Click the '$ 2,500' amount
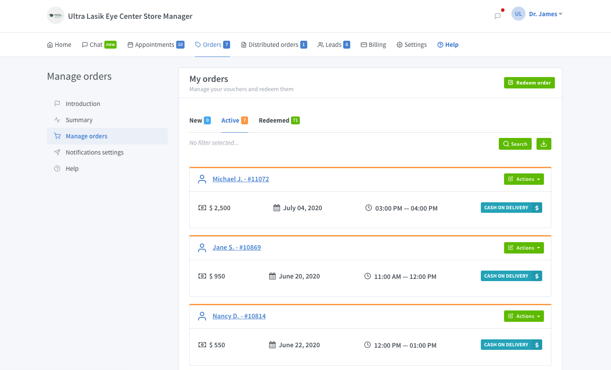 tap(220, 208)
